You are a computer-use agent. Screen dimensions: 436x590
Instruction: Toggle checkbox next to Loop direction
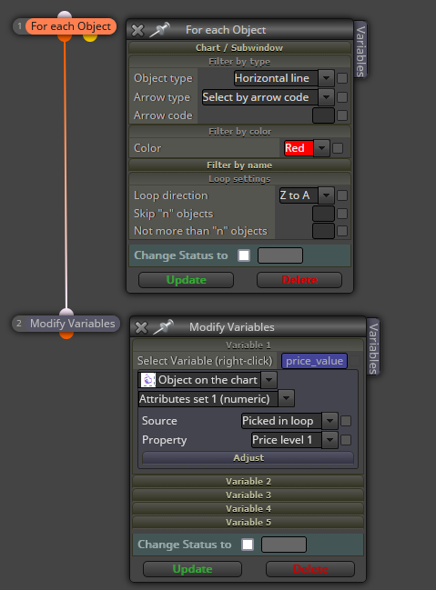tap(342, 195)
